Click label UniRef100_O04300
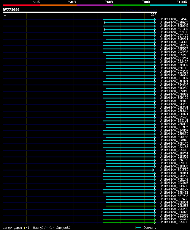The image size is (190, 230). pyautogui.click(x=174, y=42)
